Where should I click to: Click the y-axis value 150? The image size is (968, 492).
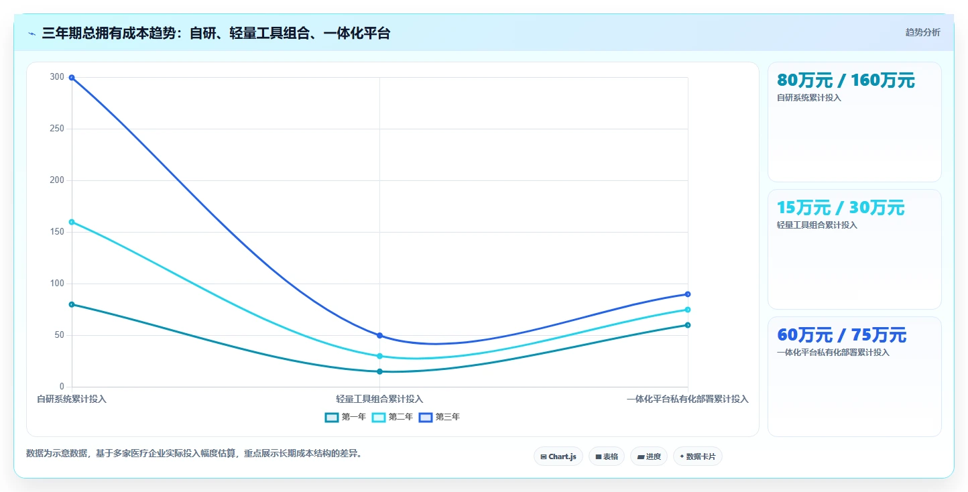pyautogui.click(x=57, y=232)
